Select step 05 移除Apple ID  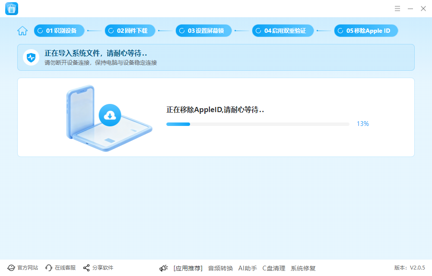(x=366, y=31)
